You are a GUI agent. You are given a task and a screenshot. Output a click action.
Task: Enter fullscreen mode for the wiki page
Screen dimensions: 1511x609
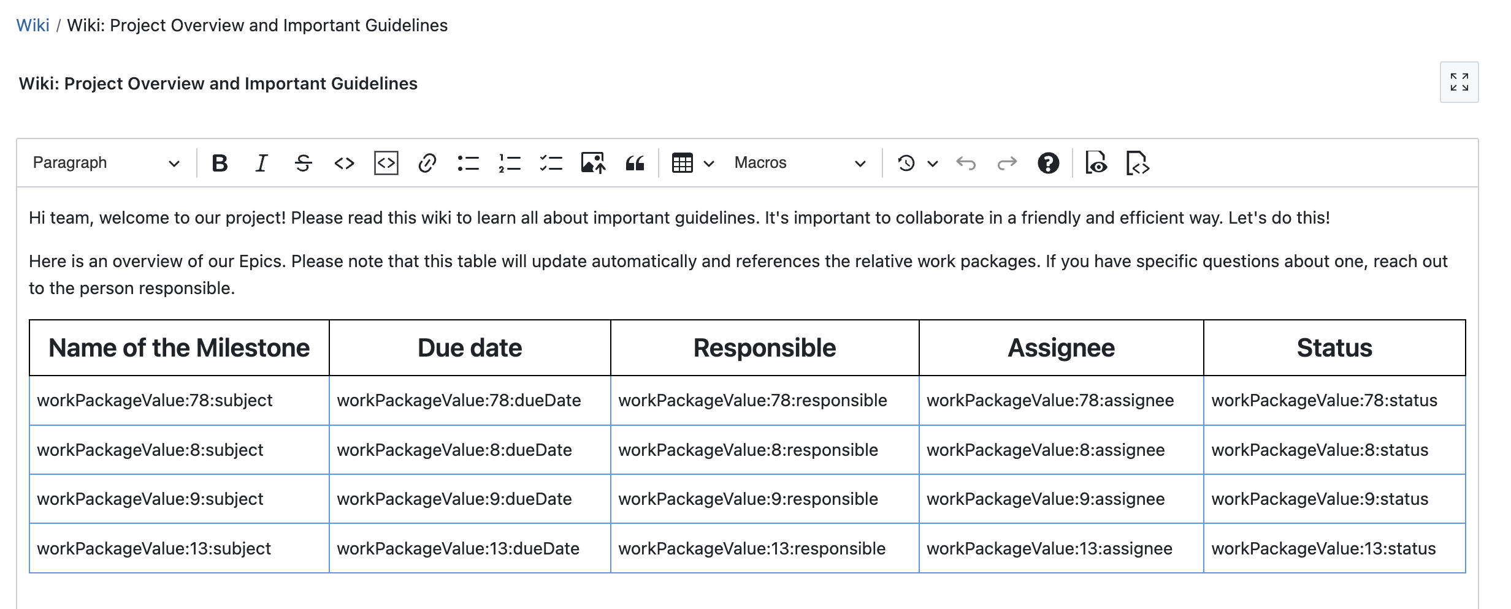[1460, 82]
